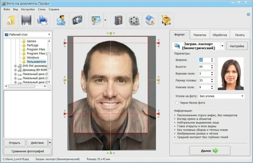Open the Вид menu
The image size is (253, 163).
pos(15,9)
